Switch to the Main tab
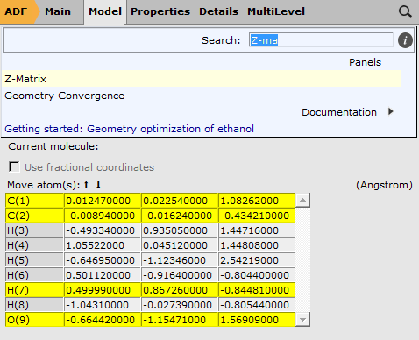This screenshot has height=340, width=419. click(58, 11)
